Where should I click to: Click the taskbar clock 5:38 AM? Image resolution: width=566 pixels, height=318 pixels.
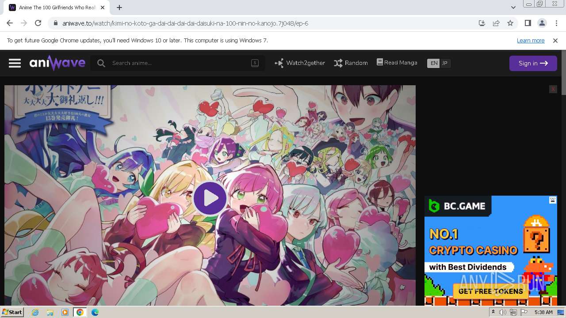tap(543, 312)
